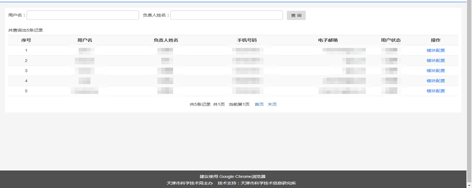Click serial number 4 cell
The height and width of the screenshot is (188, 472).
(26, 81)
